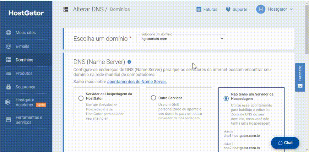Click the info icon next to DNS (Name Server)
The image size is (309, 152).
[x=129, y=62]
